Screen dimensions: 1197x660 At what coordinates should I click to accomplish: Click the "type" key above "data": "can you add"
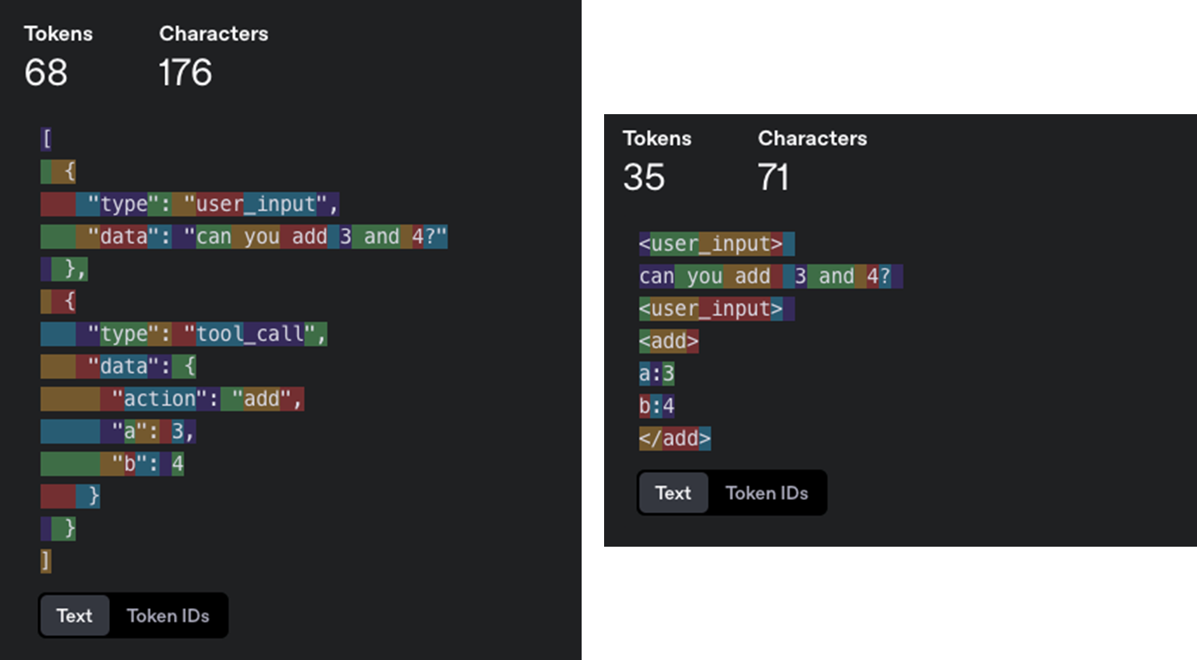click(124, 204)
